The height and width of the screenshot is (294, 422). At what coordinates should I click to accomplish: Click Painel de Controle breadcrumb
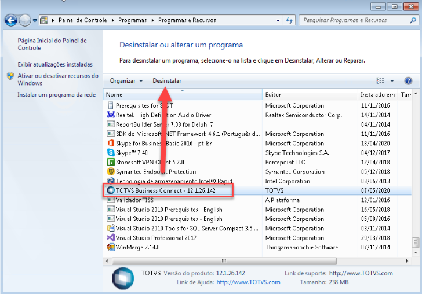[83, 20]
